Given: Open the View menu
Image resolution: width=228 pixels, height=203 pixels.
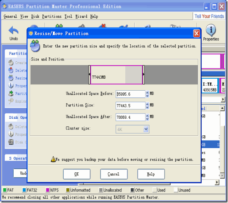Looking at the screenshot, I should coord(24,16).
